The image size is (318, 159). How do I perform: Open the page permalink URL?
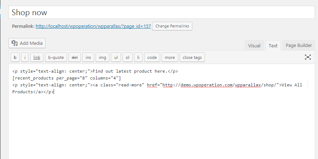93,26
